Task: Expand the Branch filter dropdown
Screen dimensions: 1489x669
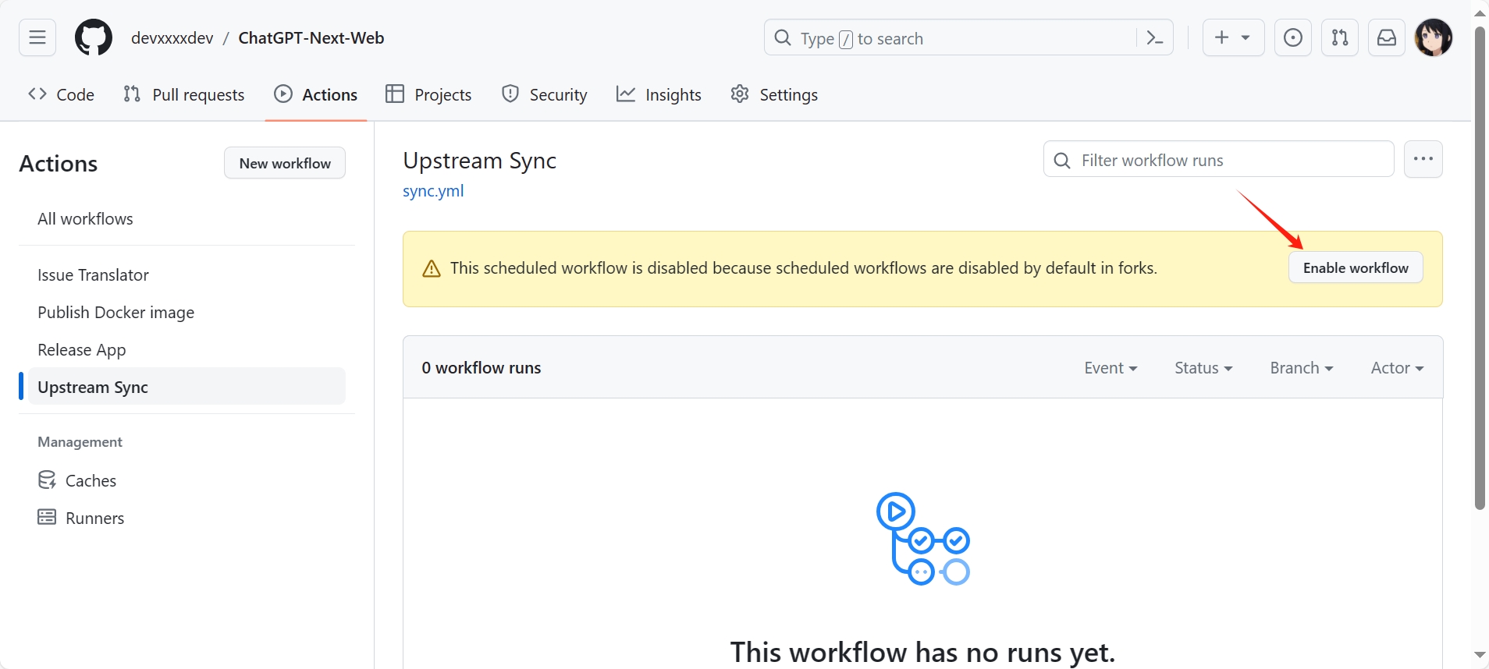Action: tap(1302, 367)
